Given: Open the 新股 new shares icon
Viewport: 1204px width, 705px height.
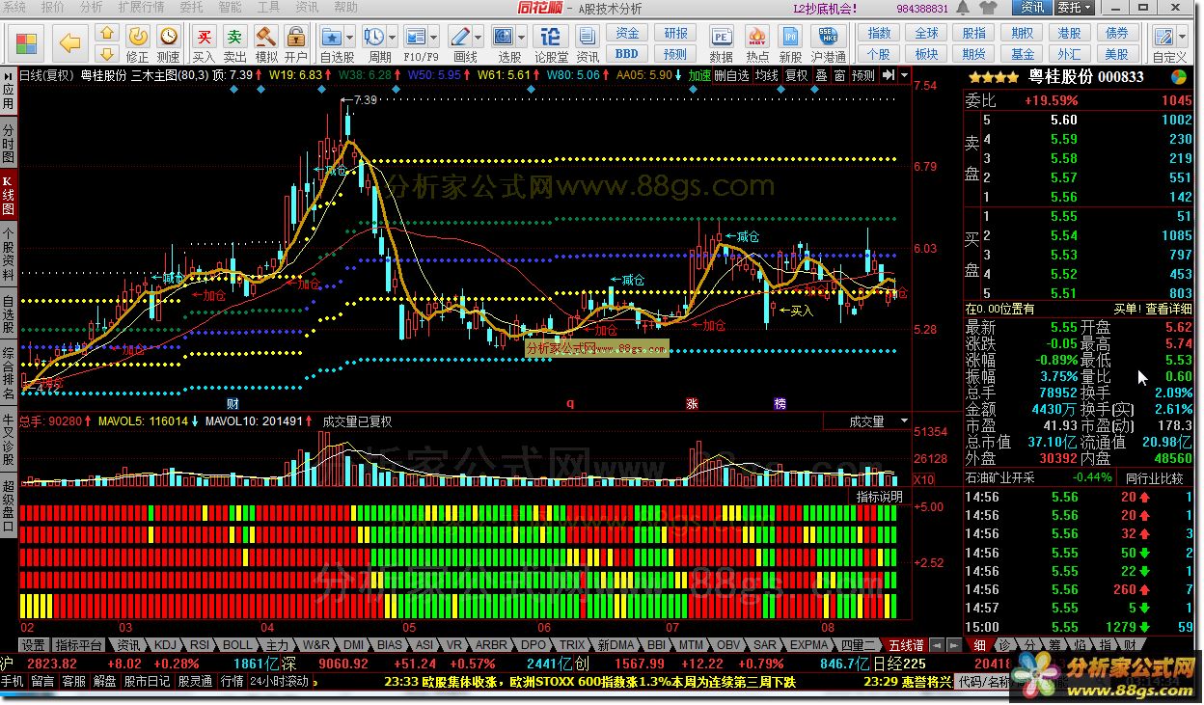Looking at the screenshot, I should pos(790,37).
